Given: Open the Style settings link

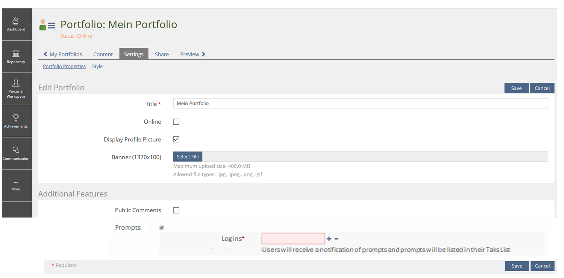Looking at the screenshot, I should point(97,66).
